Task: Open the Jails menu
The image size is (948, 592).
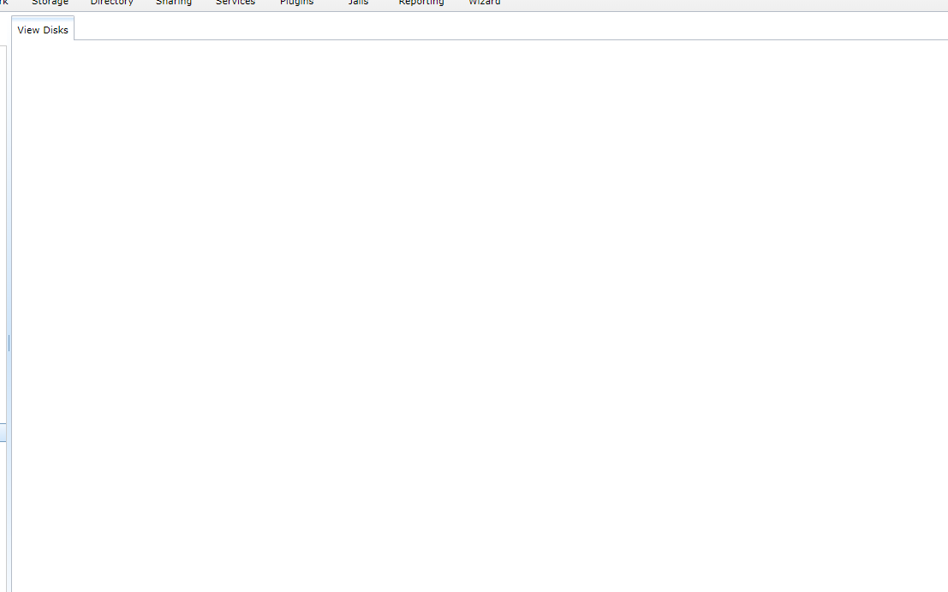Action: 359,3
